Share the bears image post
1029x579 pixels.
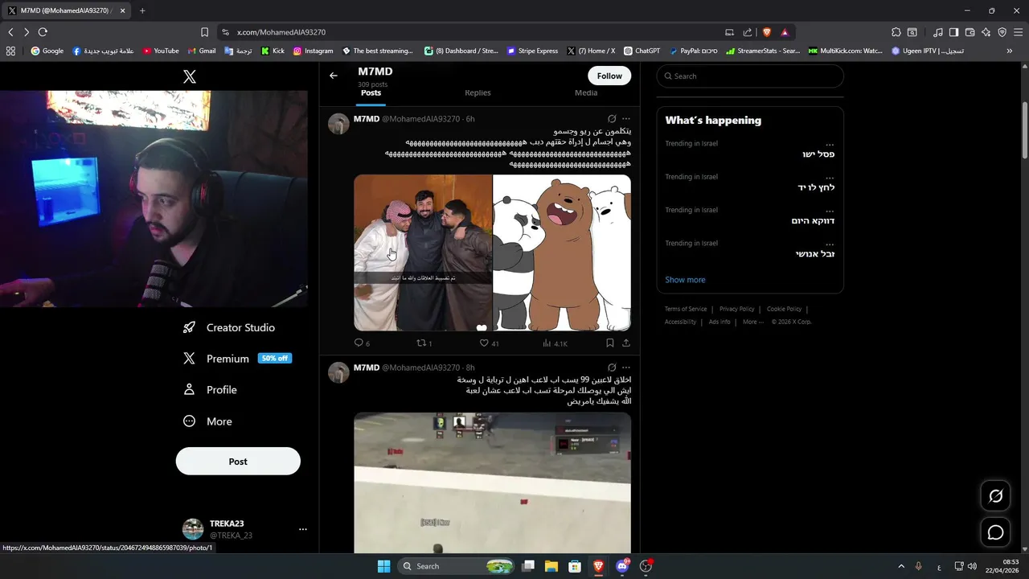(x=626, y=343)
